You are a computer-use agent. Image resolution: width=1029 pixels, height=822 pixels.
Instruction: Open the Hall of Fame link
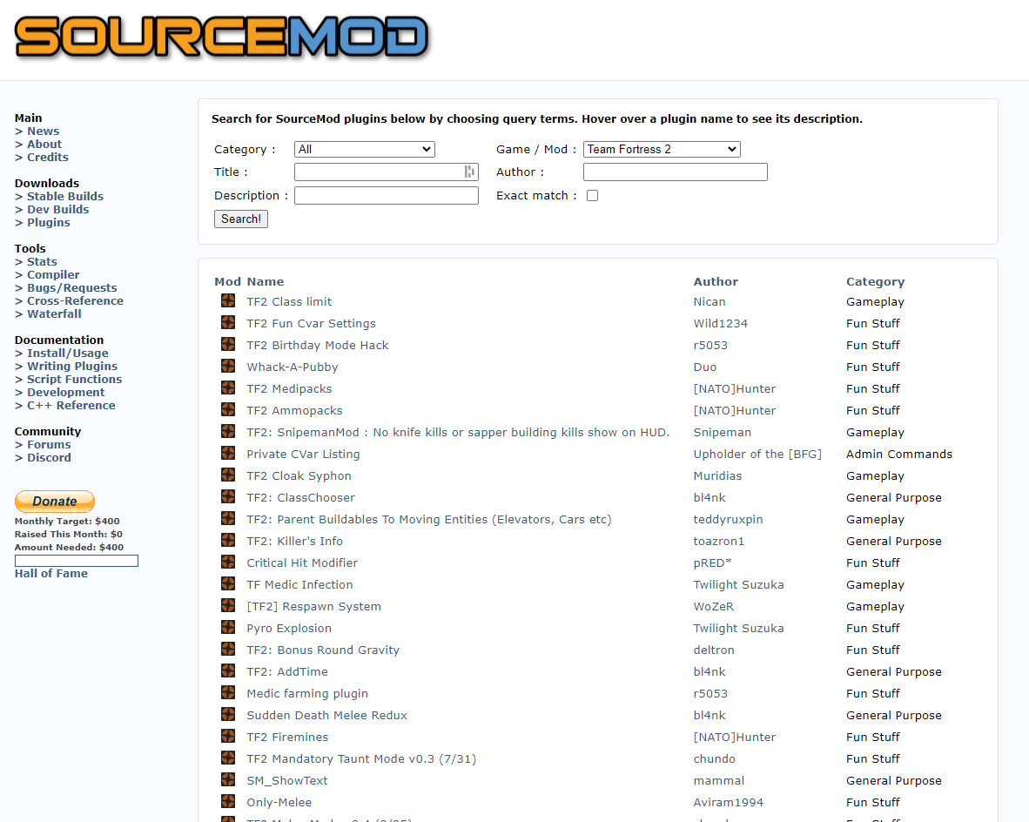tap(51, 573)
